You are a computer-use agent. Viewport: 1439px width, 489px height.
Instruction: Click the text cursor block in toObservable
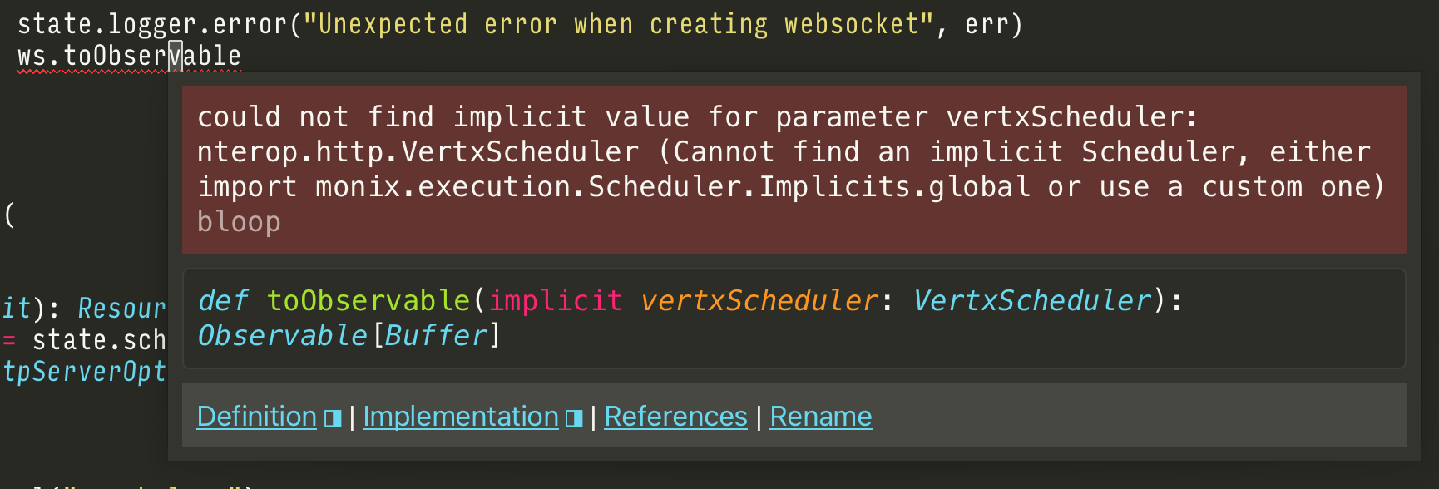[176, 56]
